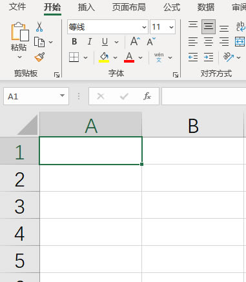The height and width of the screenshot is (282, 246).
Task: Click the Copy icon
Action: click(39, 42)
